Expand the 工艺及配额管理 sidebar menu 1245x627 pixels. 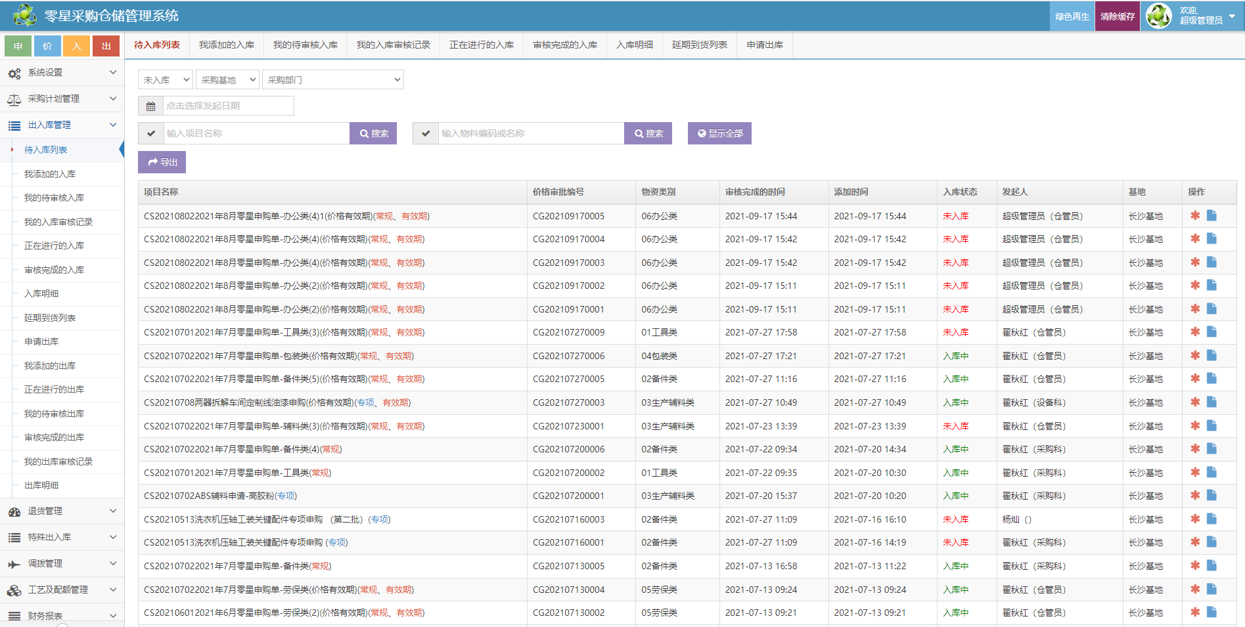pos(62,590)
